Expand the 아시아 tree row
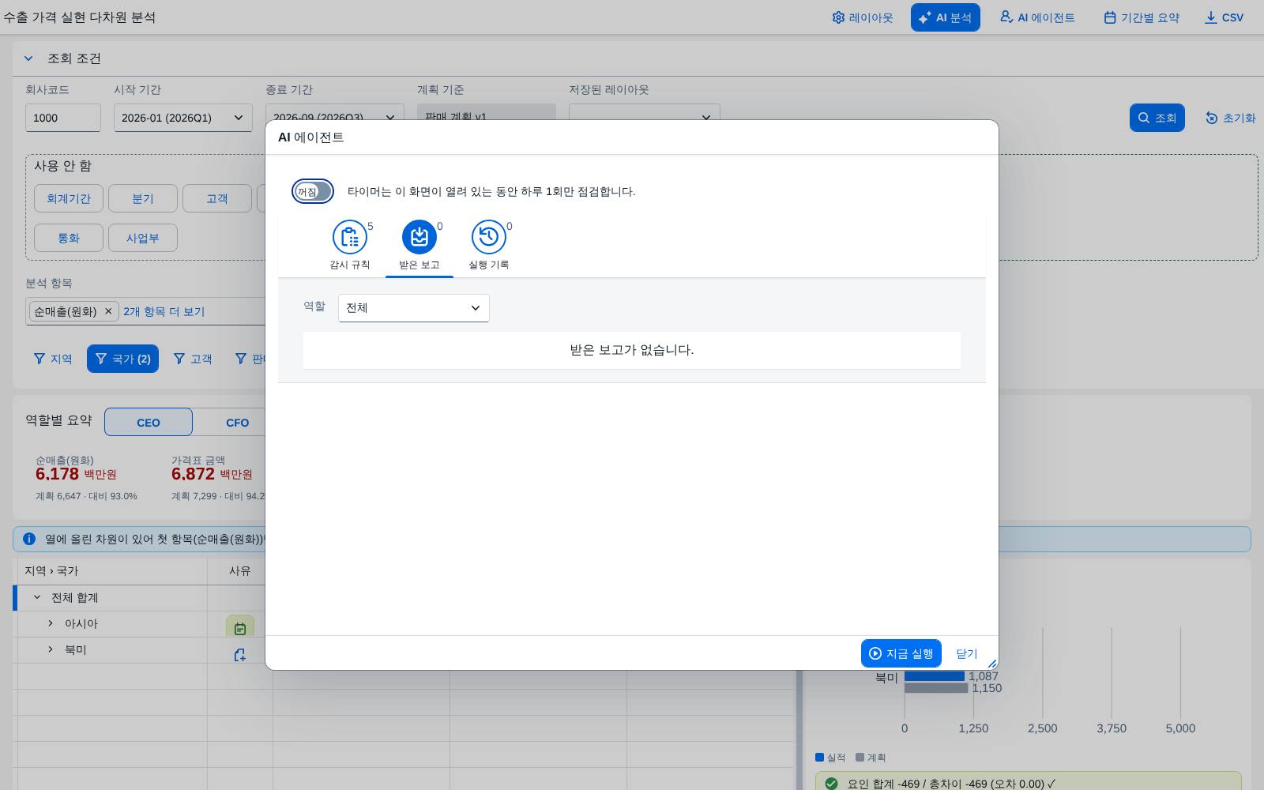The width and height of the screenshot is (1264, 790). tap(51, 623)
